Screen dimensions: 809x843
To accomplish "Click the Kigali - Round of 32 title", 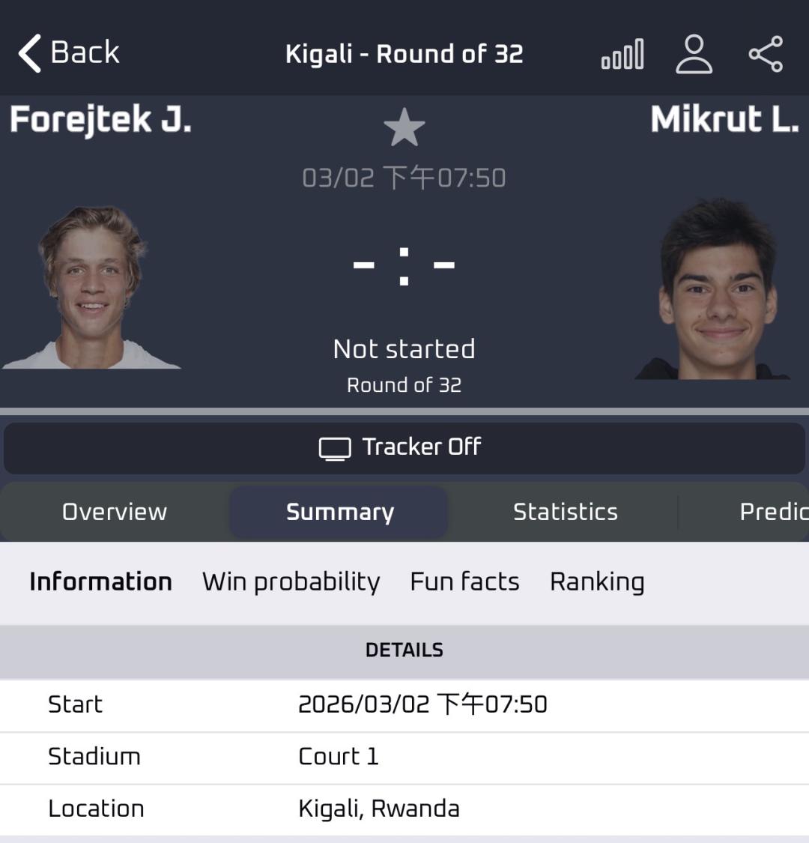I will pyautogui.click(x=404, y=55).
